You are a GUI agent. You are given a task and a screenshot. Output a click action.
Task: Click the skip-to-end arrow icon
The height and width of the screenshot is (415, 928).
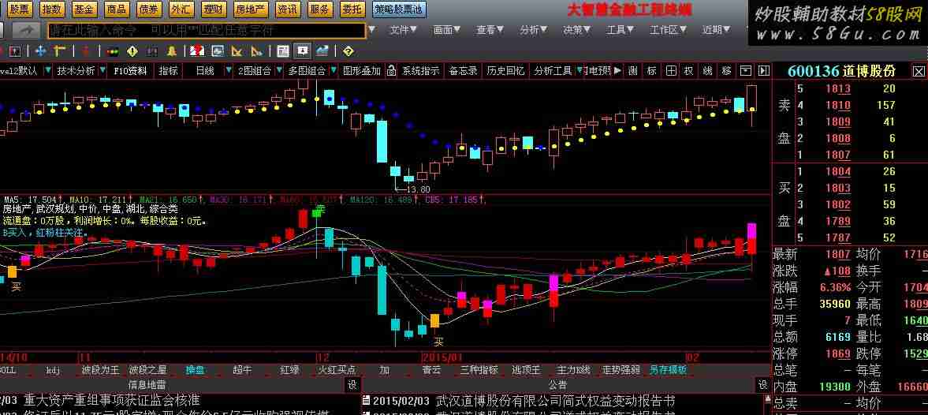click(764, 71)
